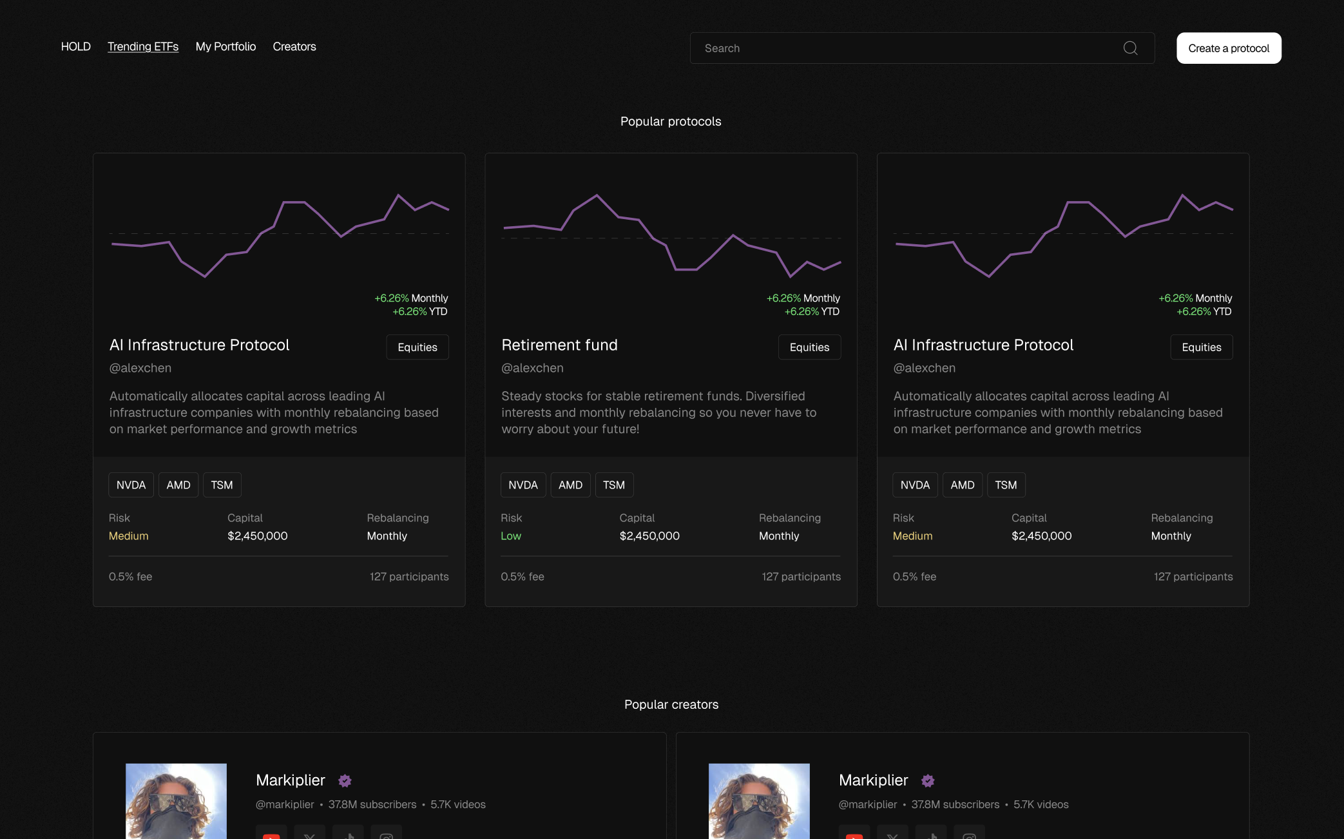Focus the Search input field
1344x839 pixels.
click(x=902, y=48)
